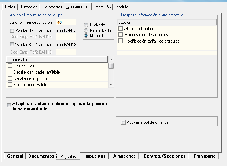Select the Parámetros tab

click(52, 7)
